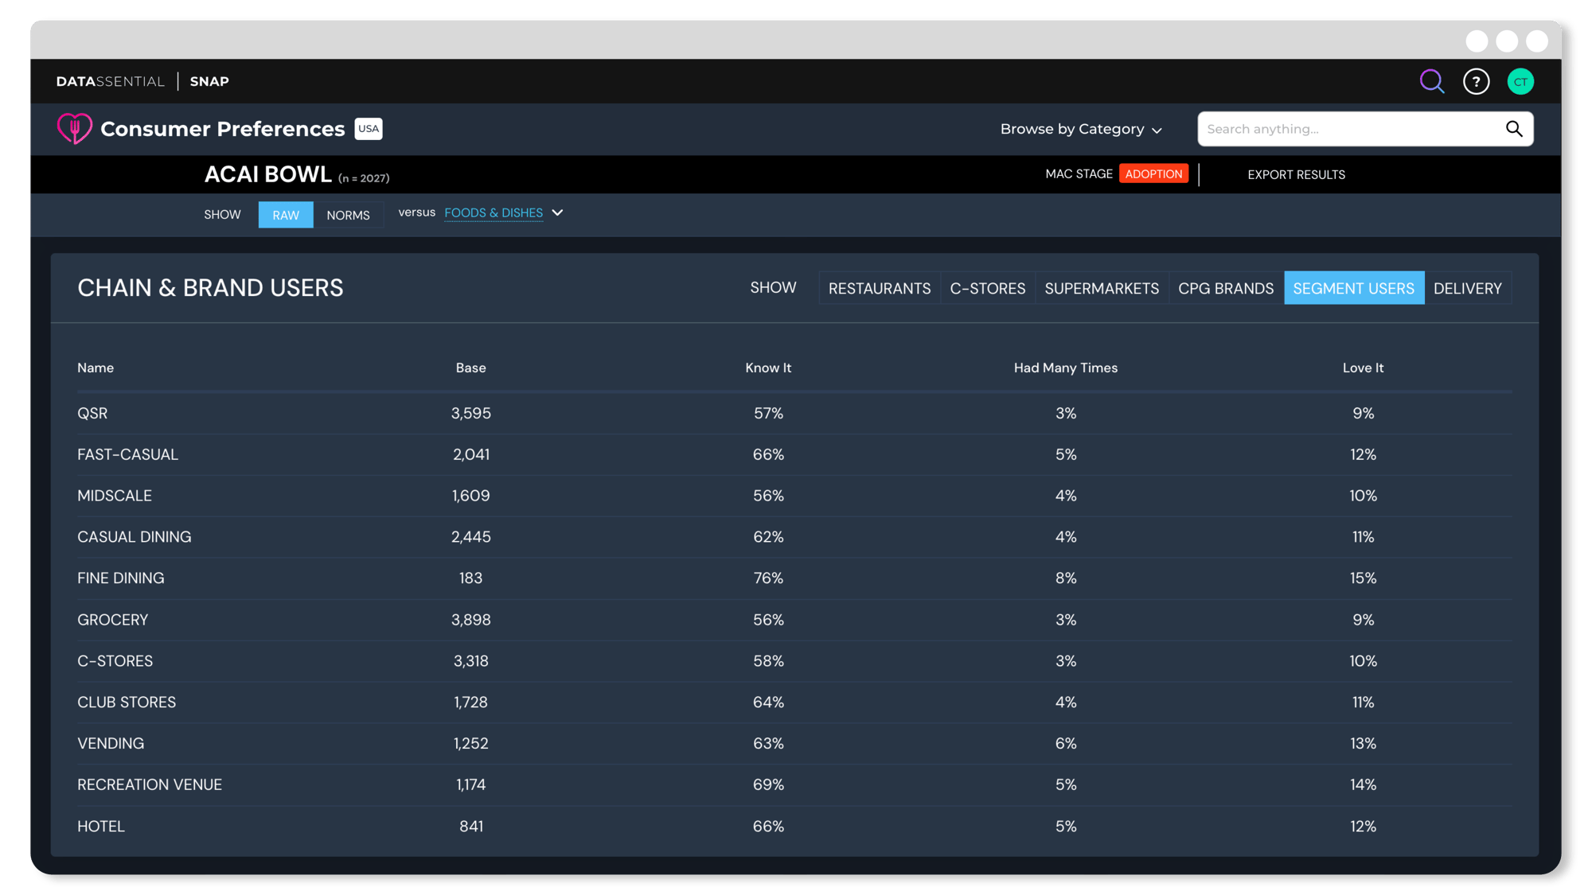Click the magnifier inside the search field

(1513, 129)
